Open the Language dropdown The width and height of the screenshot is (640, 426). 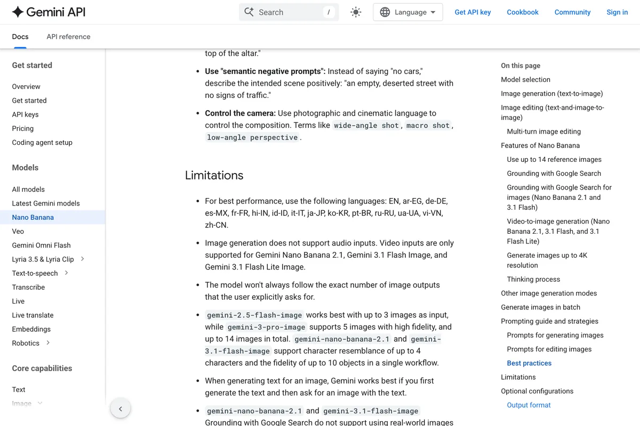(x=407, y=12)
